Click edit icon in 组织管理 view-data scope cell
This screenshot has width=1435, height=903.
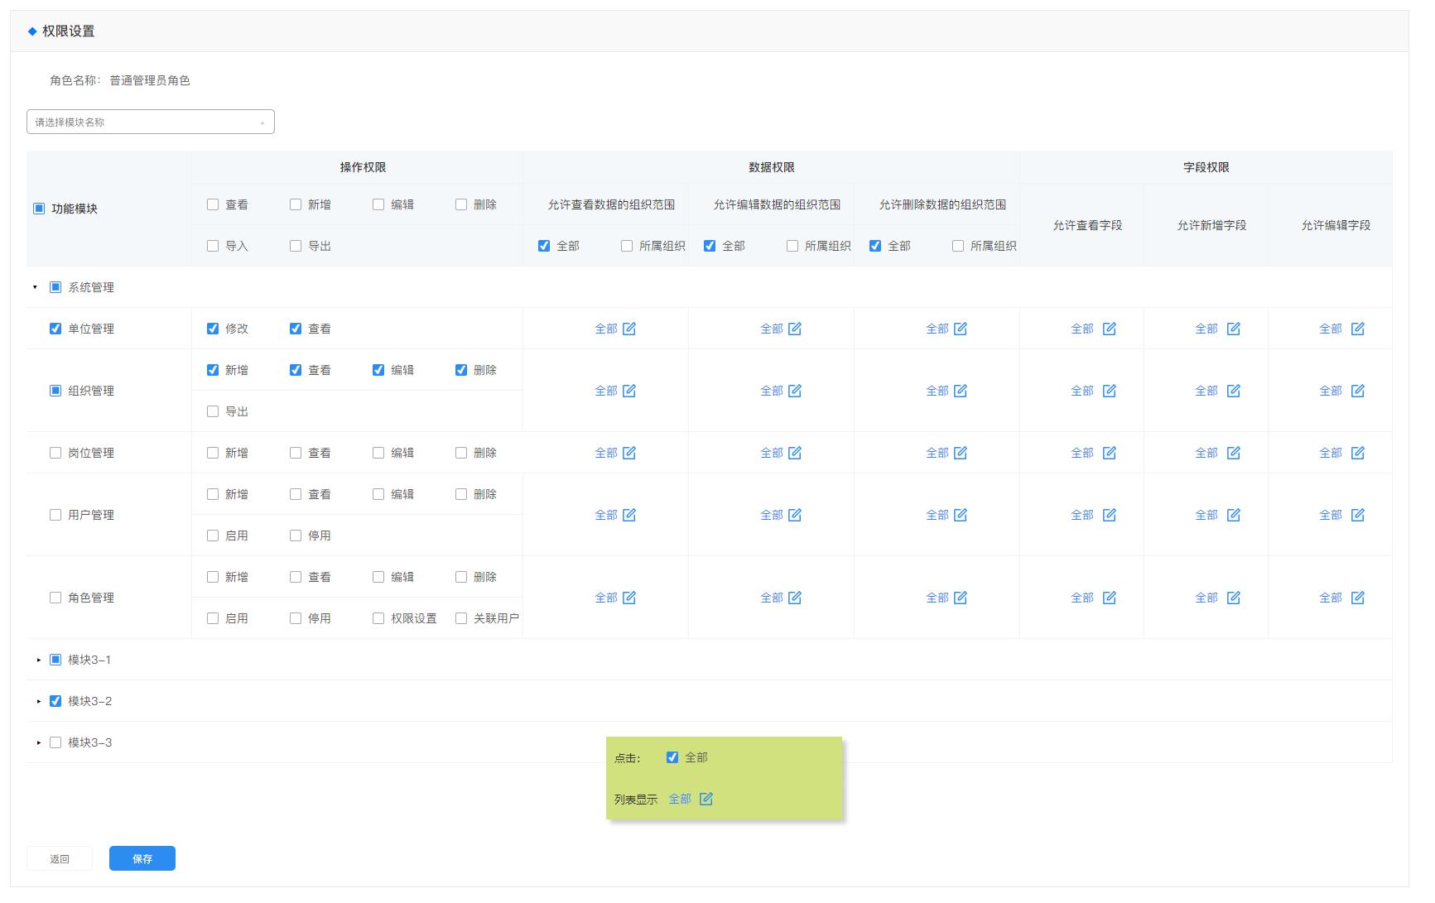pyautogui.click(x=629, y=391)
